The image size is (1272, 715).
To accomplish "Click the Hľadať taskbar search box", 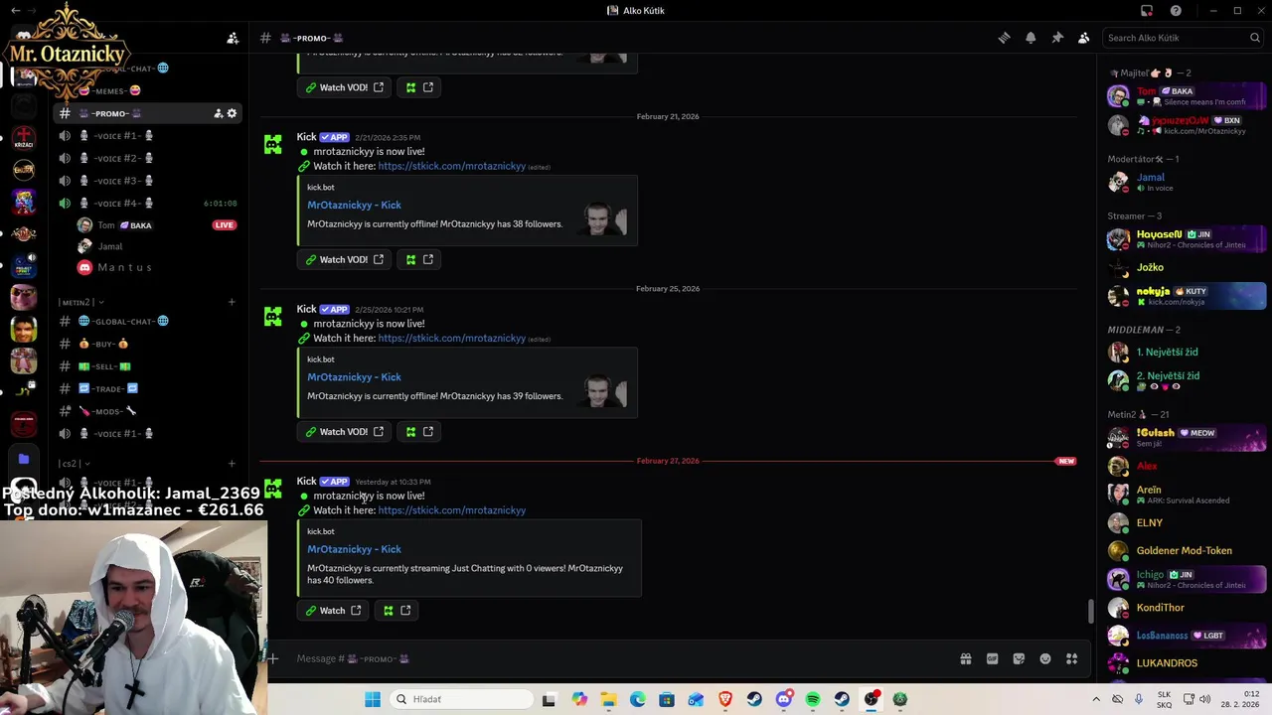I will [459, 699].
